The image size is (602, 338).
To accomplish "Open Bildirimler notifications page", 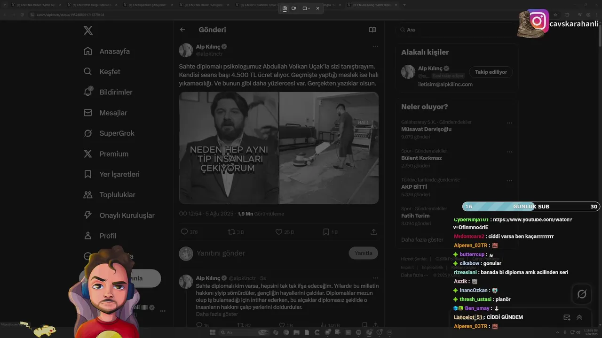I will (108, 92).
